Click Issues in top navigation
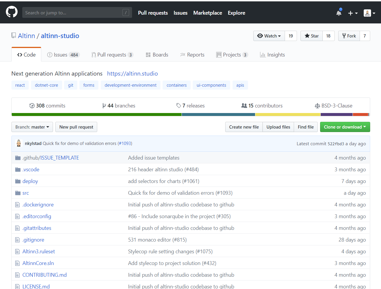This screenshot has width=381, height=289. coord(180,13)
